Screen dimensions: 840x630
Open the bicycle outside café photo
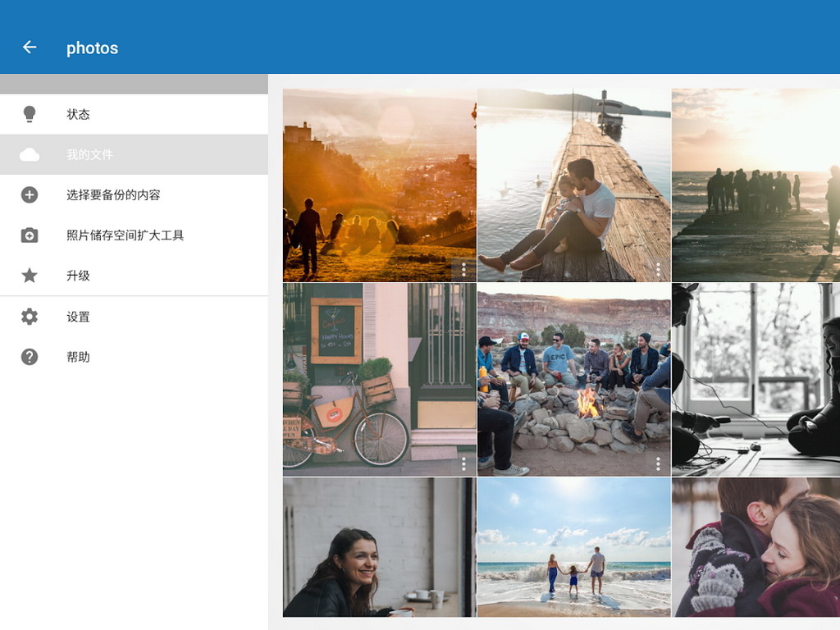click(x=380, y=380)
